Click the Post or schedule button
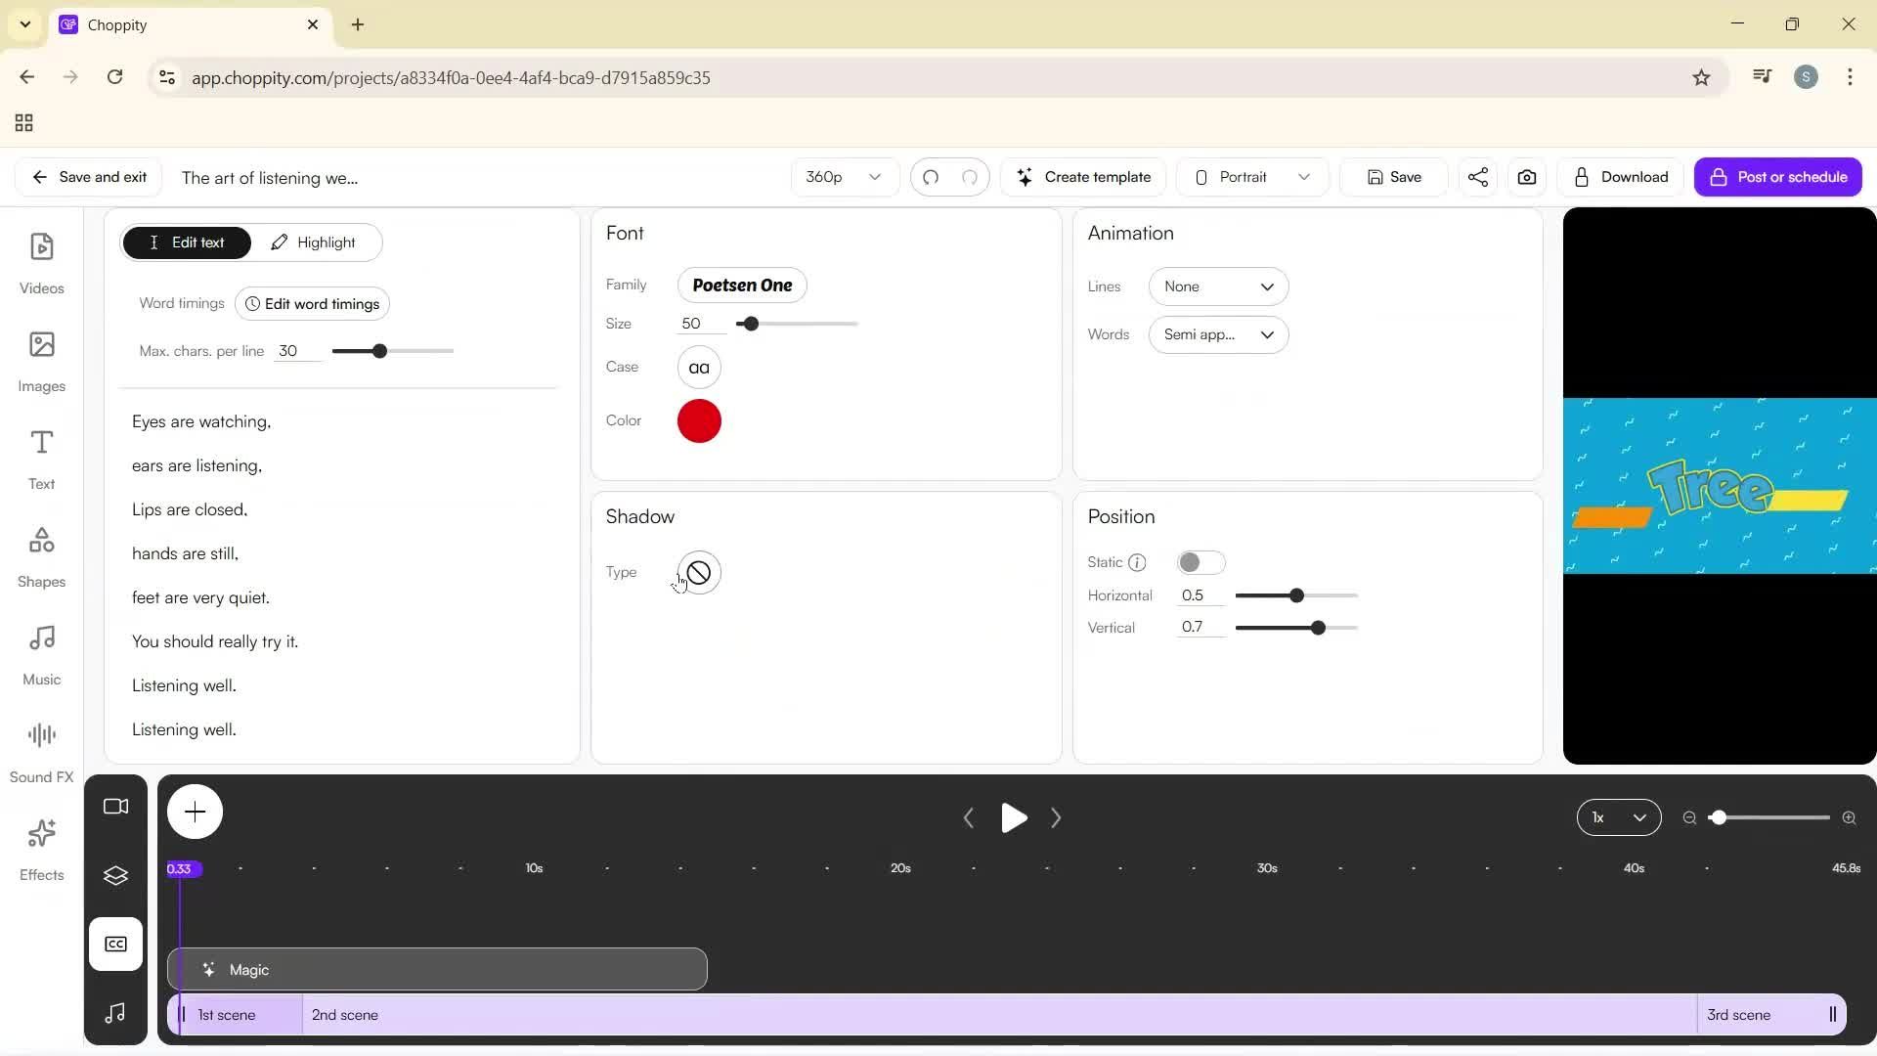The width and height of the screenshot is (1877, 1056). pos(1776,177)
